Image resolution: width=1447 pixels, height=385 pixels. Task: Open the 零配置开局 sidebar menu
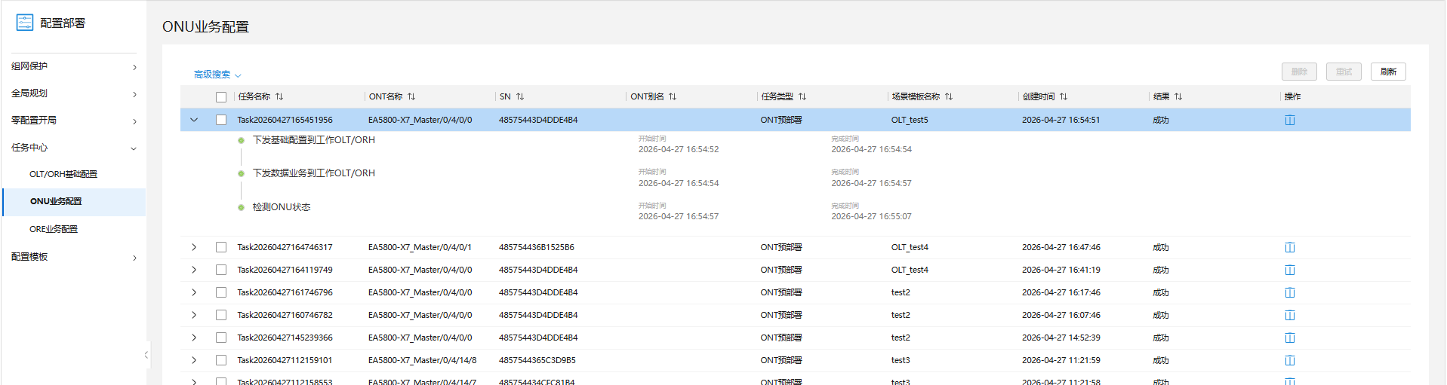pyautogui.click(x=73, y=121)
